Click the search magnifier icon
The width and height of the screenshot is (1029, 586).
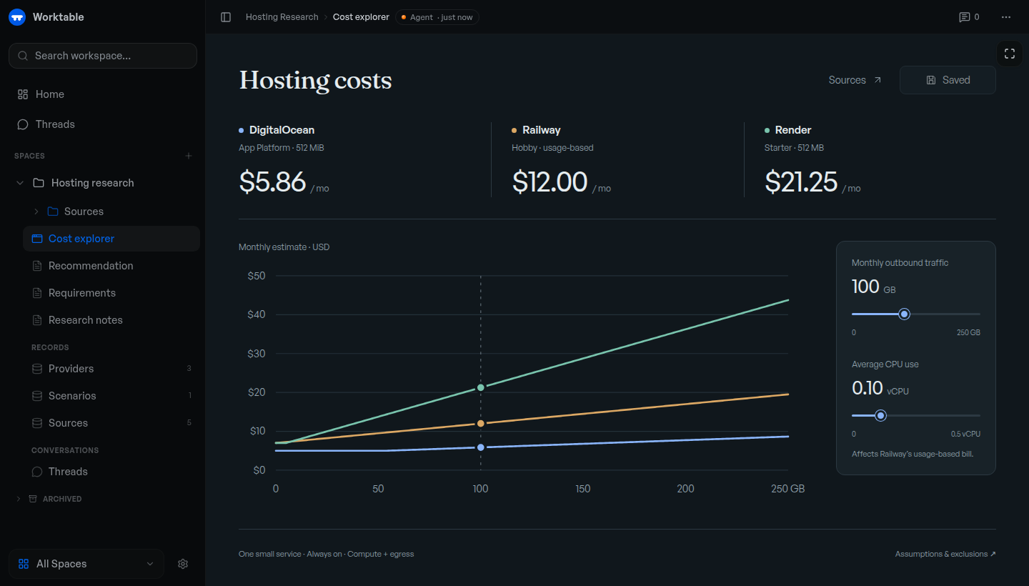(x=23, y=56)
